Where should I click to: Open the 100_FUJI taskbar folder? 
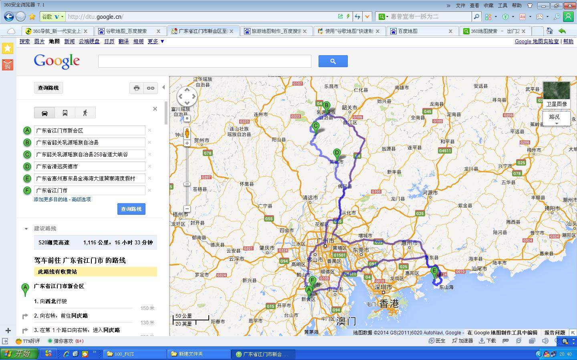(134, 354)
